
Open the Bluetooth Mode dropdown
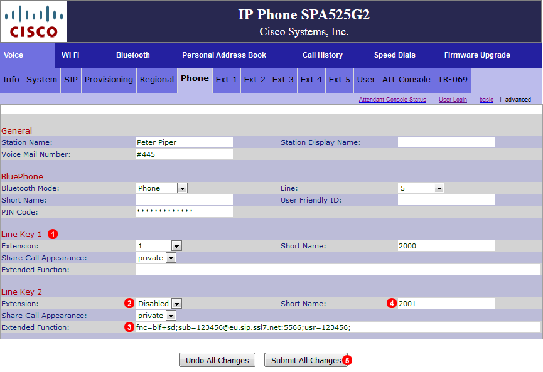point(161,188)
